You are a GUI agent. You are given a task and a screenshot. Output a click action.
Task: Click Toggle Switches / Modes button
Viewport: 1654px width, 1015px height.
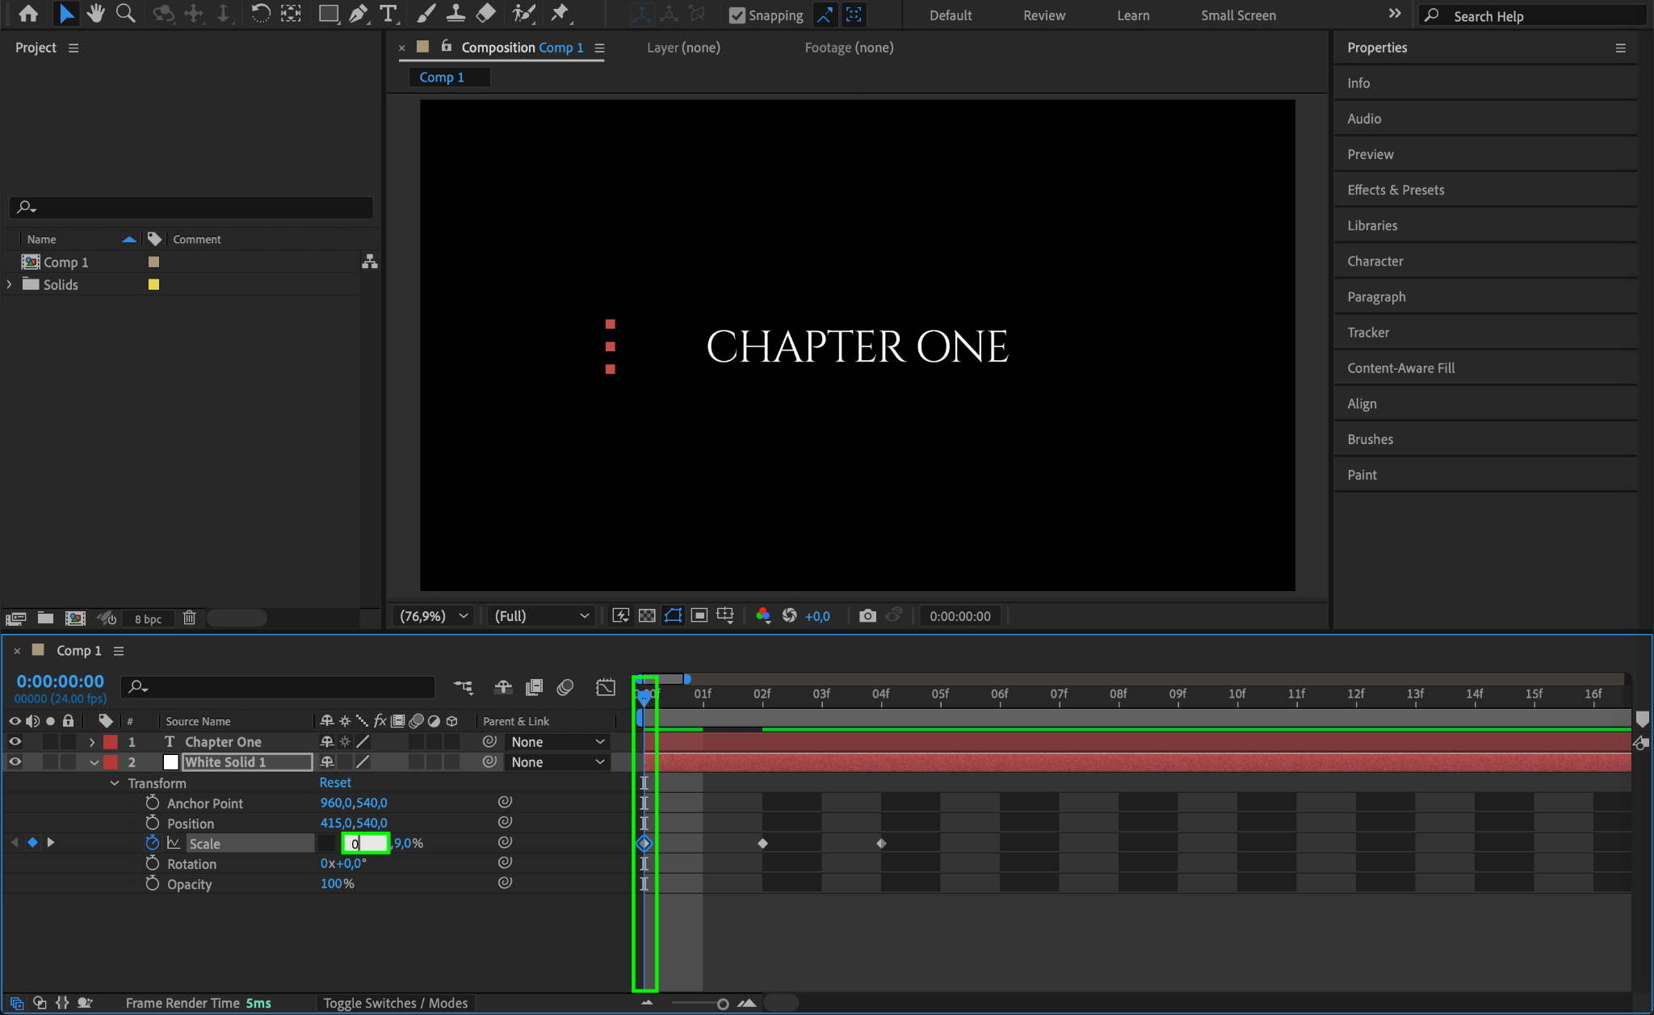coord(395,1003)
